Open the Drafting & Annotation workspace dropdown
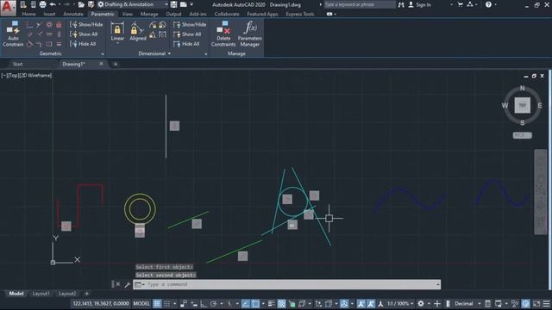Viewport: 552px width, 310px height. coord(133,4)
